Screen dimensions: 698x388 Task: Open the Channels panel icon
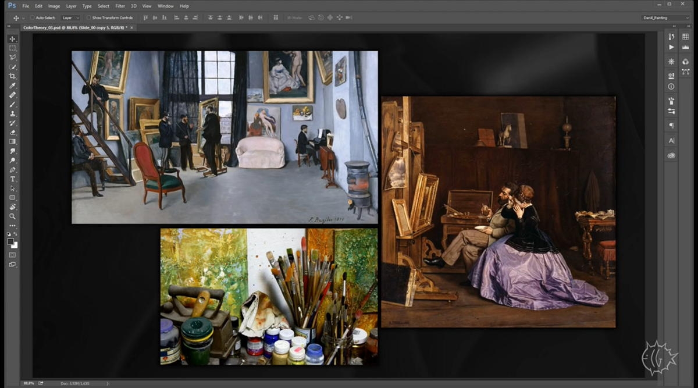685,62
